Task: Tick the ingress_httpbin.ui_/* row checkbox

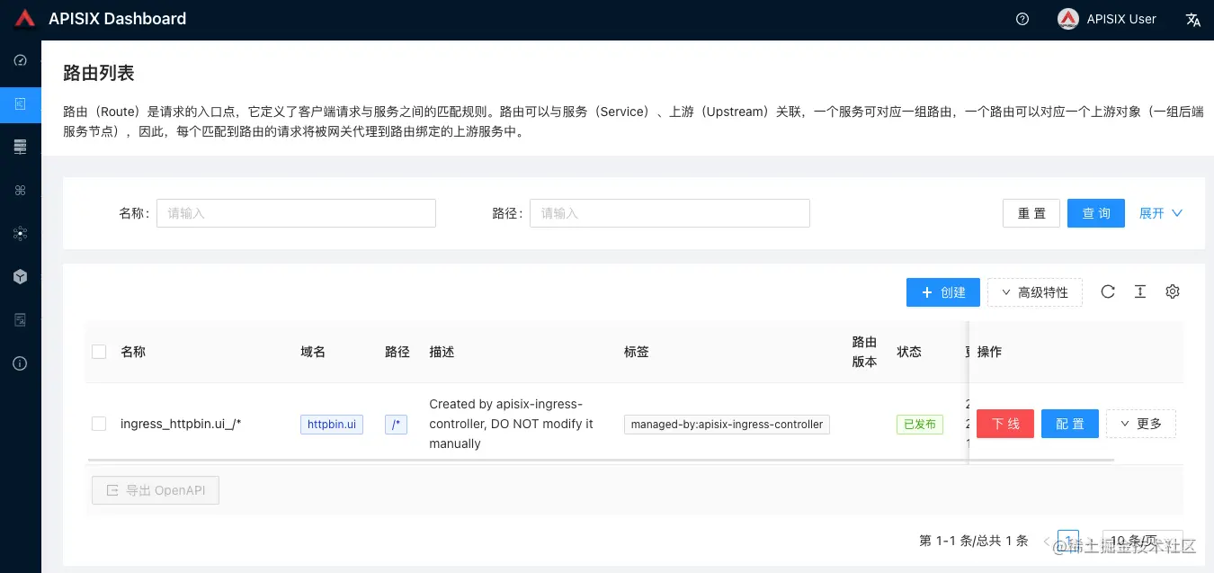Action: click(99, 424)
